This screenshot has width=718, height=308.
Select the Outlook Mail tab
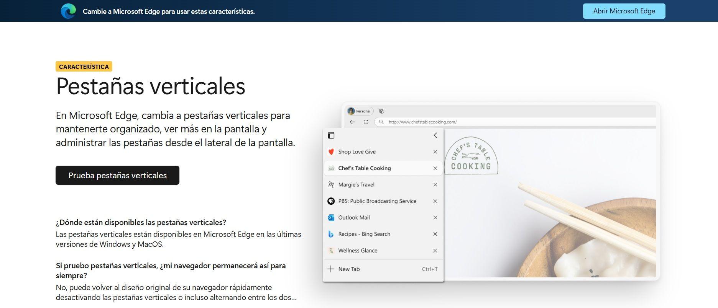tap(383, 218)
